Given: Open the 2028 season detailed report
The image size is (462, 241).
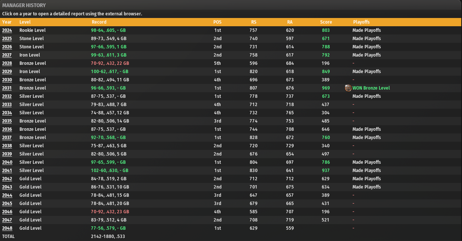Looking at the screenshot, I should tap(7, 63).
